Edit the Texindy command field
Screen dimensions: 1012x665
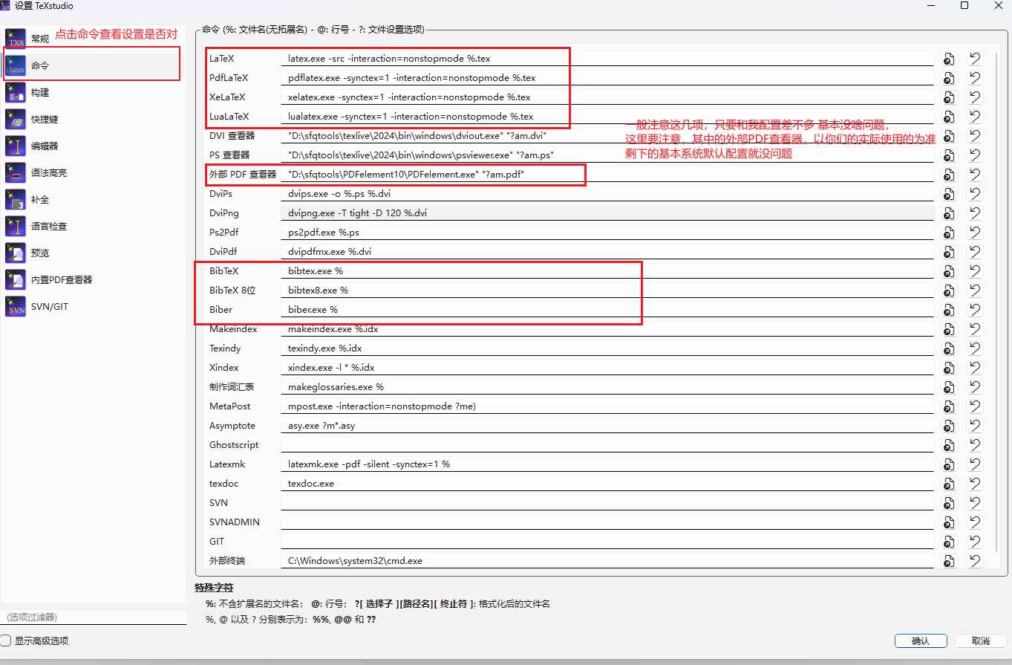(x=607, y=348)
